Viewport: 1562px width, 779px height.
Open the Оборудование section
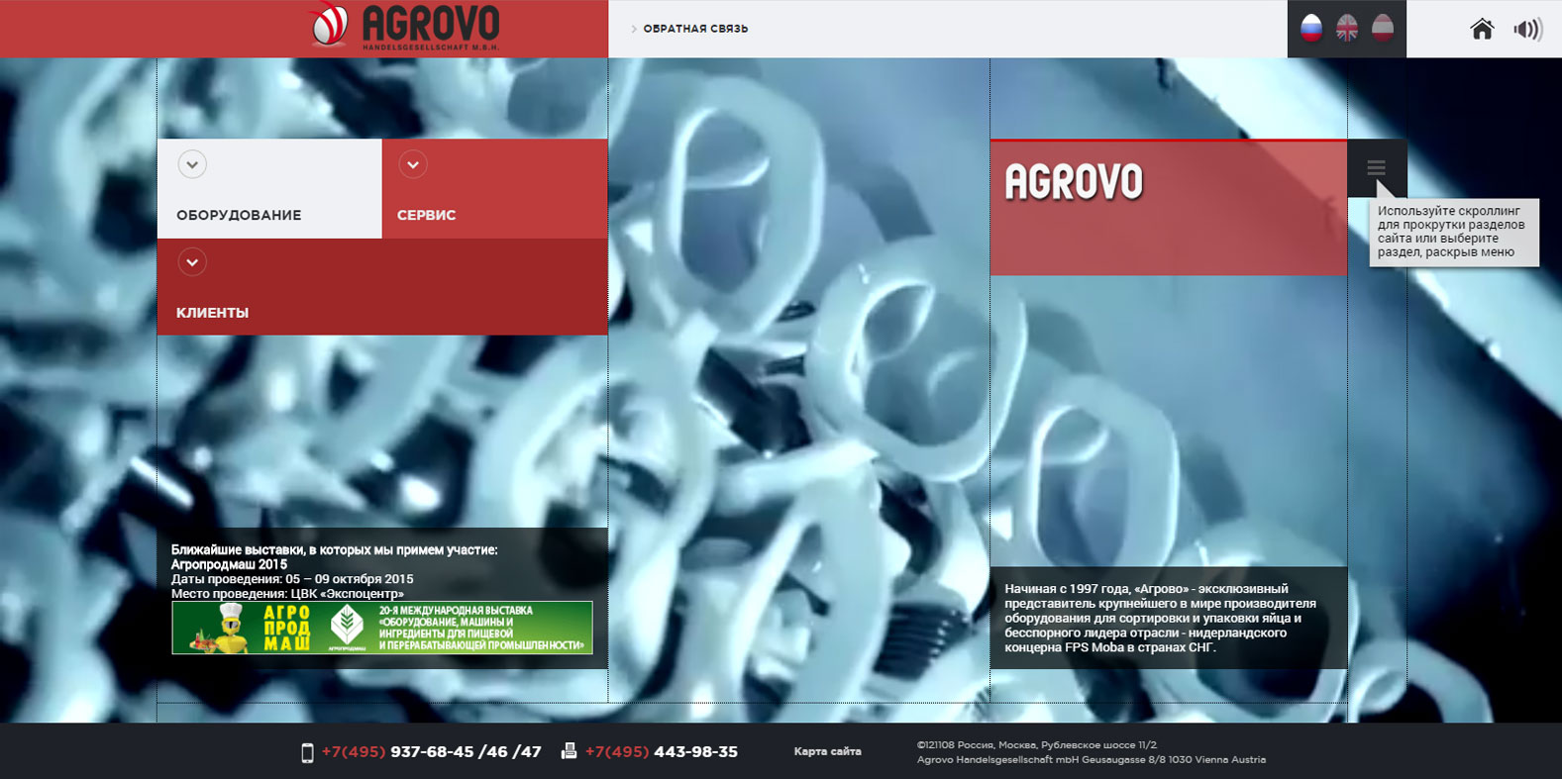tap(239, 215)
